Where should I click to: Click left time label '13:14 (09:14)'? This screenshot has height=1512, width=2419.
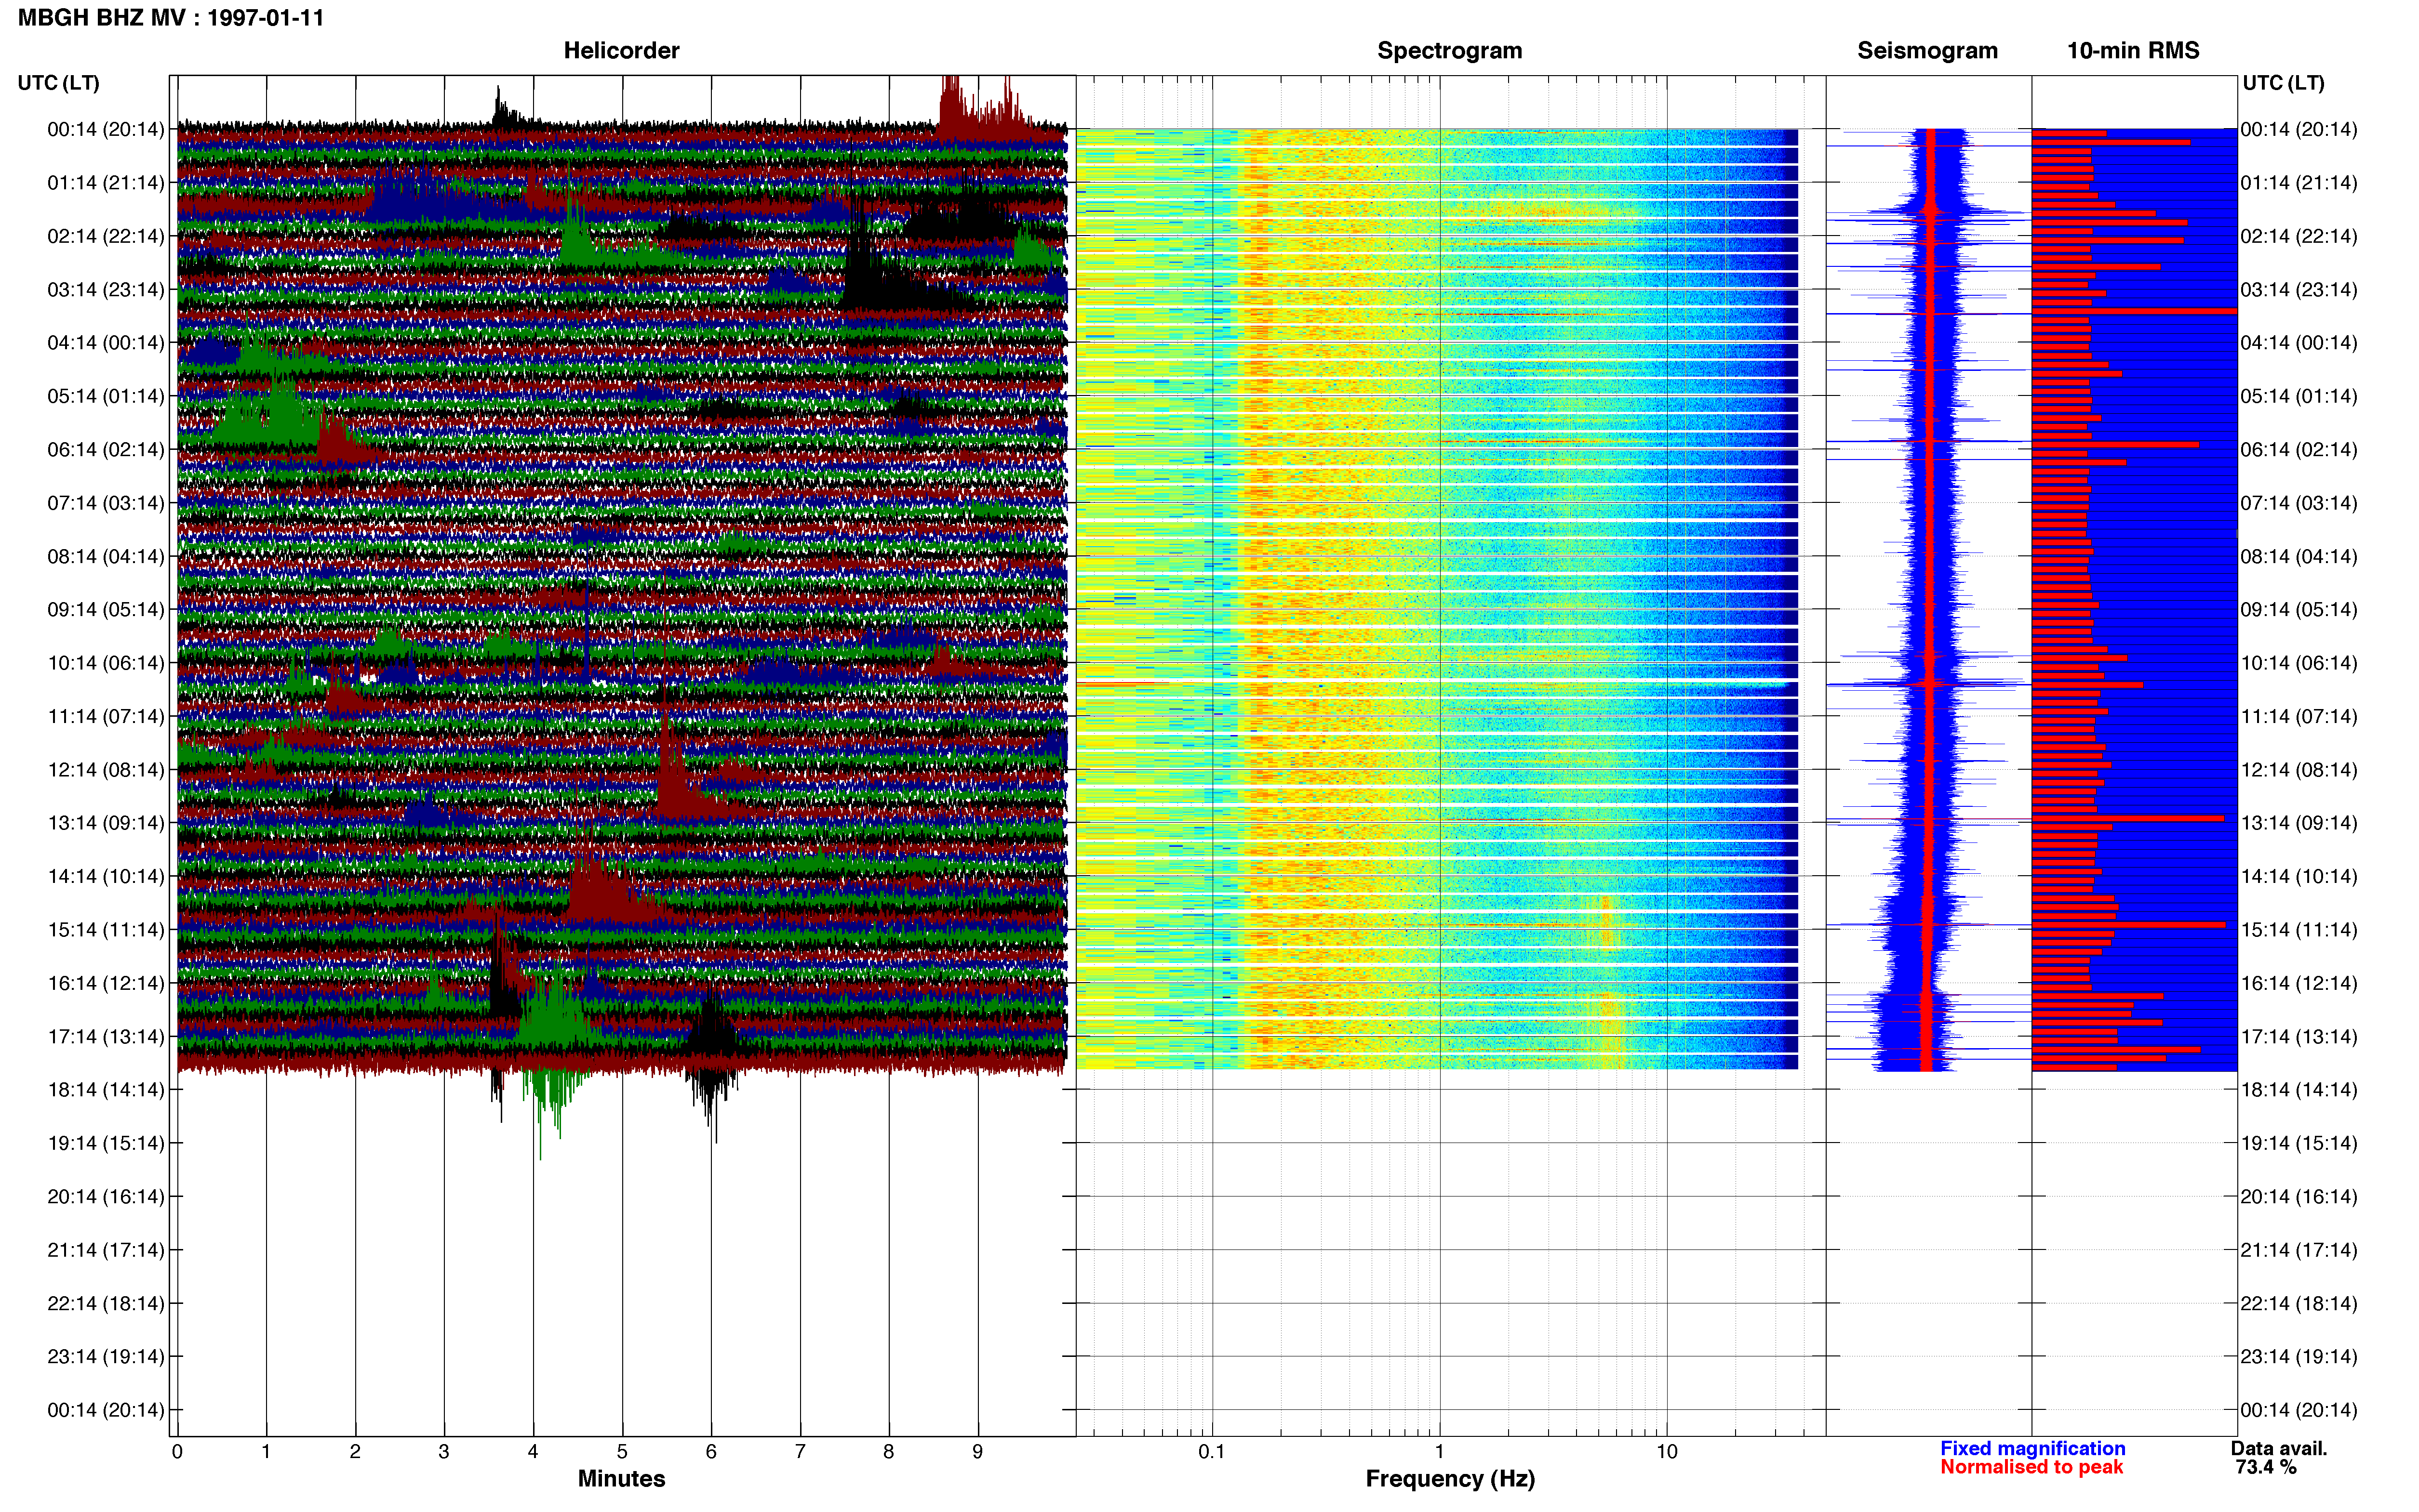click(105, 823)
